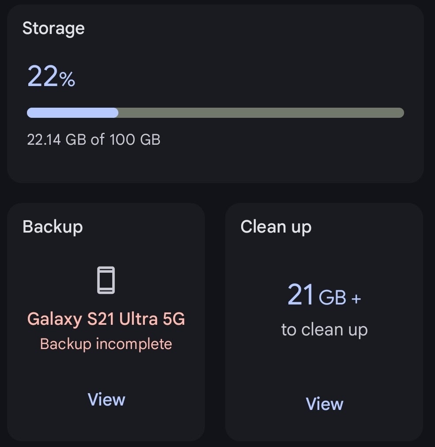Tap the 21 GB + cleanup amount
The image size is (435, 447).
324,294
